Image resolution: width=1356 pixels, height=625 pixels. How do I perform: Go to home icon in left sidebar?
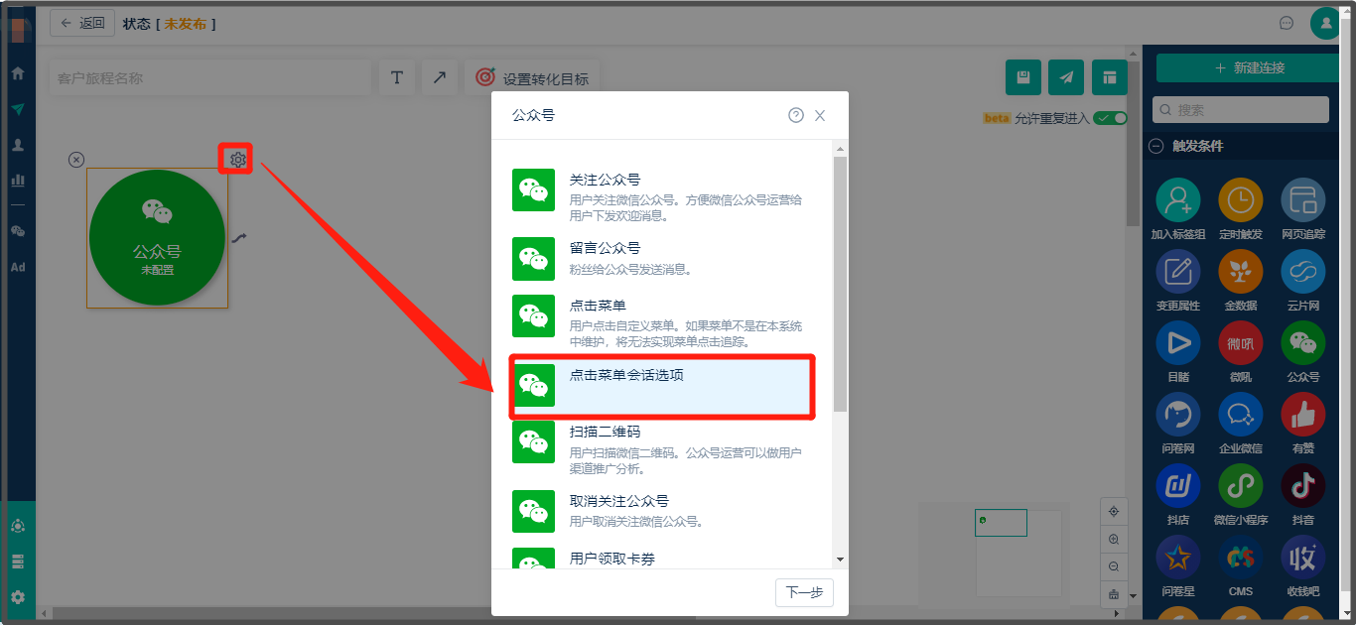pyautogui.click(x=17, y=73)
